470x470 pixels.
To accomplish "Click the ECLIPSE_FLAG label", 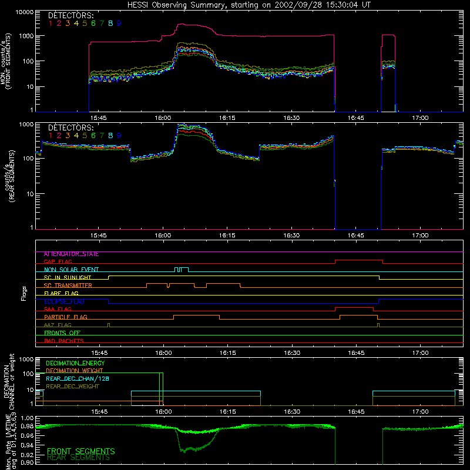I will point(64,301).
